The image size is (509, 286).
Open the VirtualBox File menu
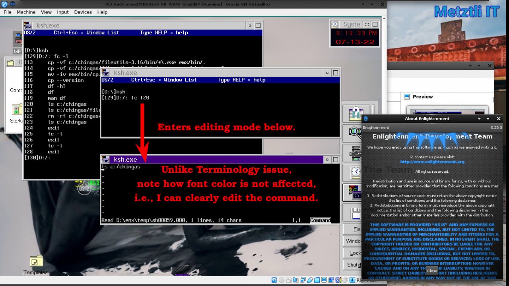pyautogui.click(x=8, y=12)
